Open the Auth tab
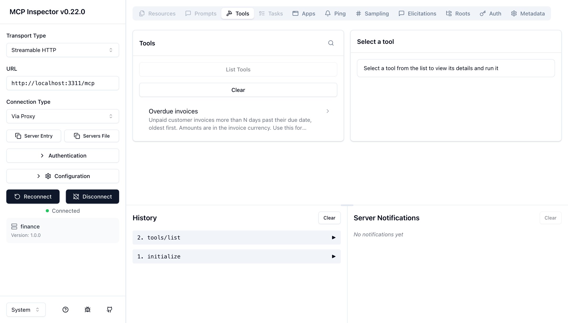The image size is (568, 323). [x=490, y=13]
